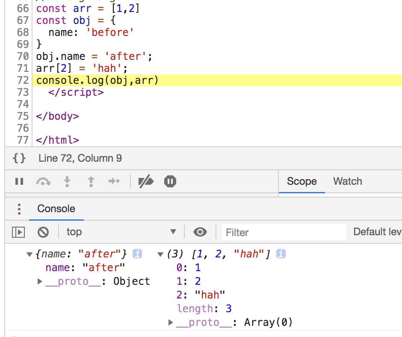Image resolution: width=402 pixels, height=337 pixels.
Task: Switch to the Scope tab
Action: pos(302,181)
